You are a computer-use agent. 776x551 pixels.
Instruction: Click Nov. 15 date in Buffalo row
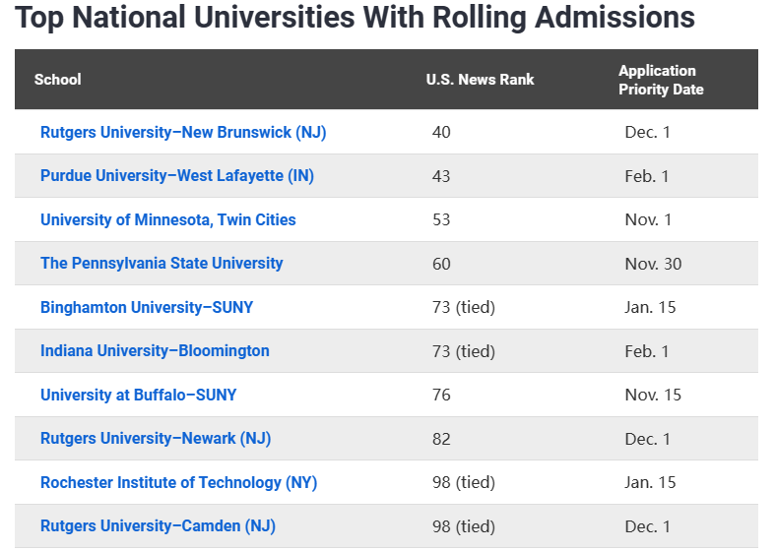point(653,395)
